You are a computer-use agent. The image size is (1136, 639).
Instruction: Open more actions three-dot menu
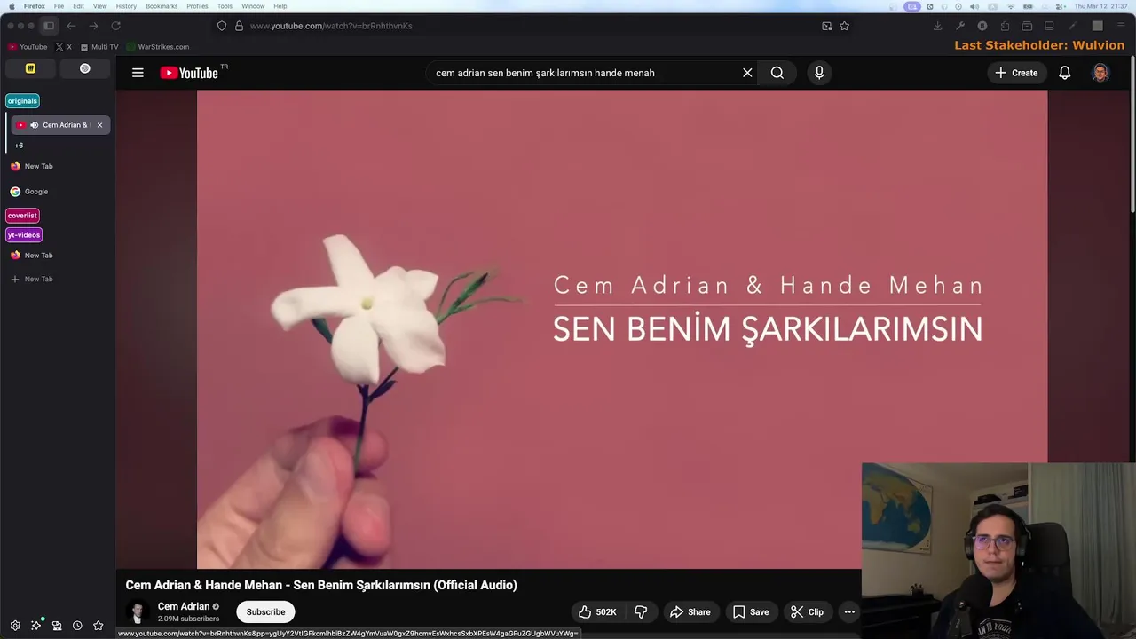(x=849, y=611)
